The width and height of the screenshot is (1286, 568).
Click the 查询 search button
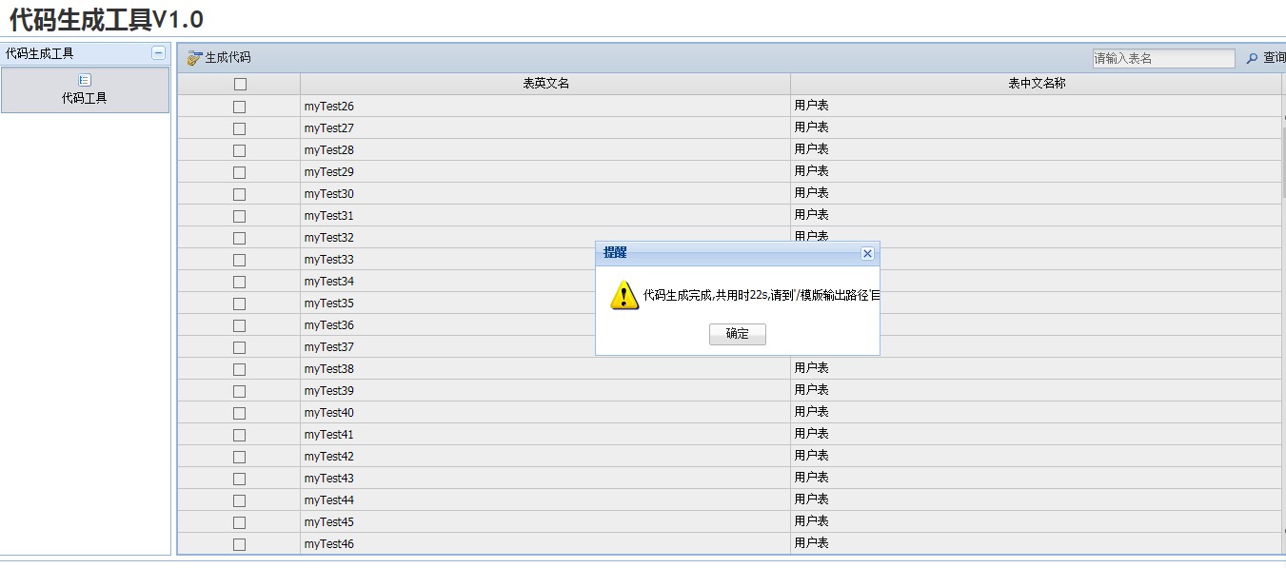tap(1265, 58)
